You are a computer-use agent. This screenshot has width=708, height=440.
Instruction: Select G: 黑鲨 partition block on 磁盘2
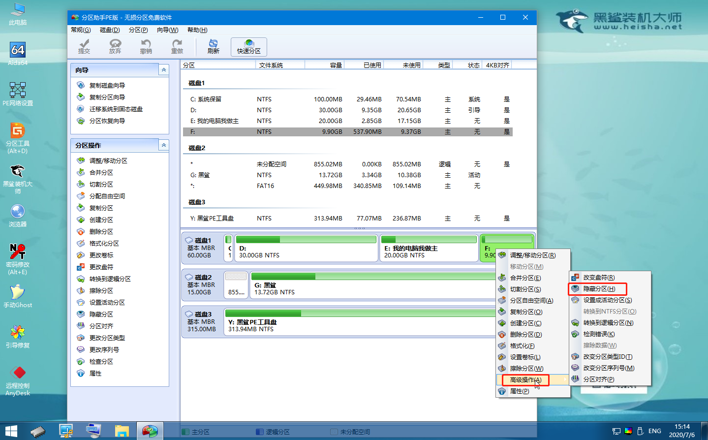[x=372, y=285]
